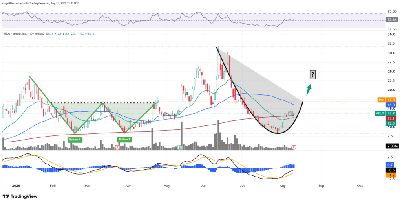This screenshot has height=203, width=402.
Task: Select the green Bottom 1 label
Action: point(75,140)
